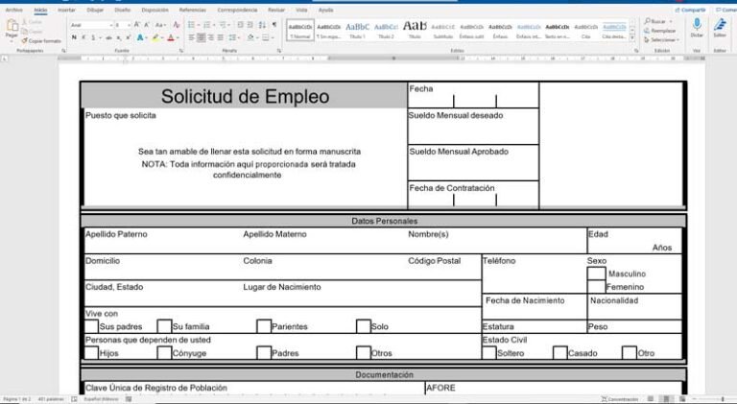737x404 pixels.
Task: Start Dictar microphone
Action: (x=697, y=28)
